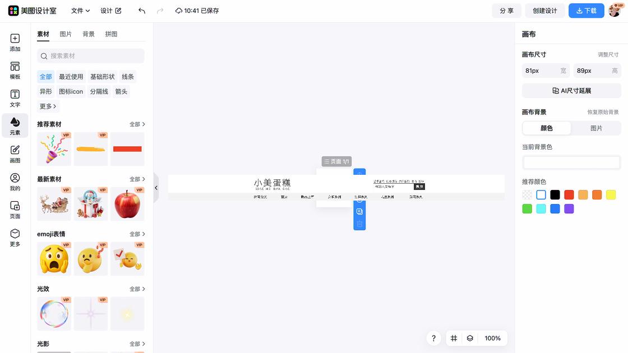Click the blue 下载 download button
Image resolution: width=628 pixels, height=353 pixels.
(587, 11)
